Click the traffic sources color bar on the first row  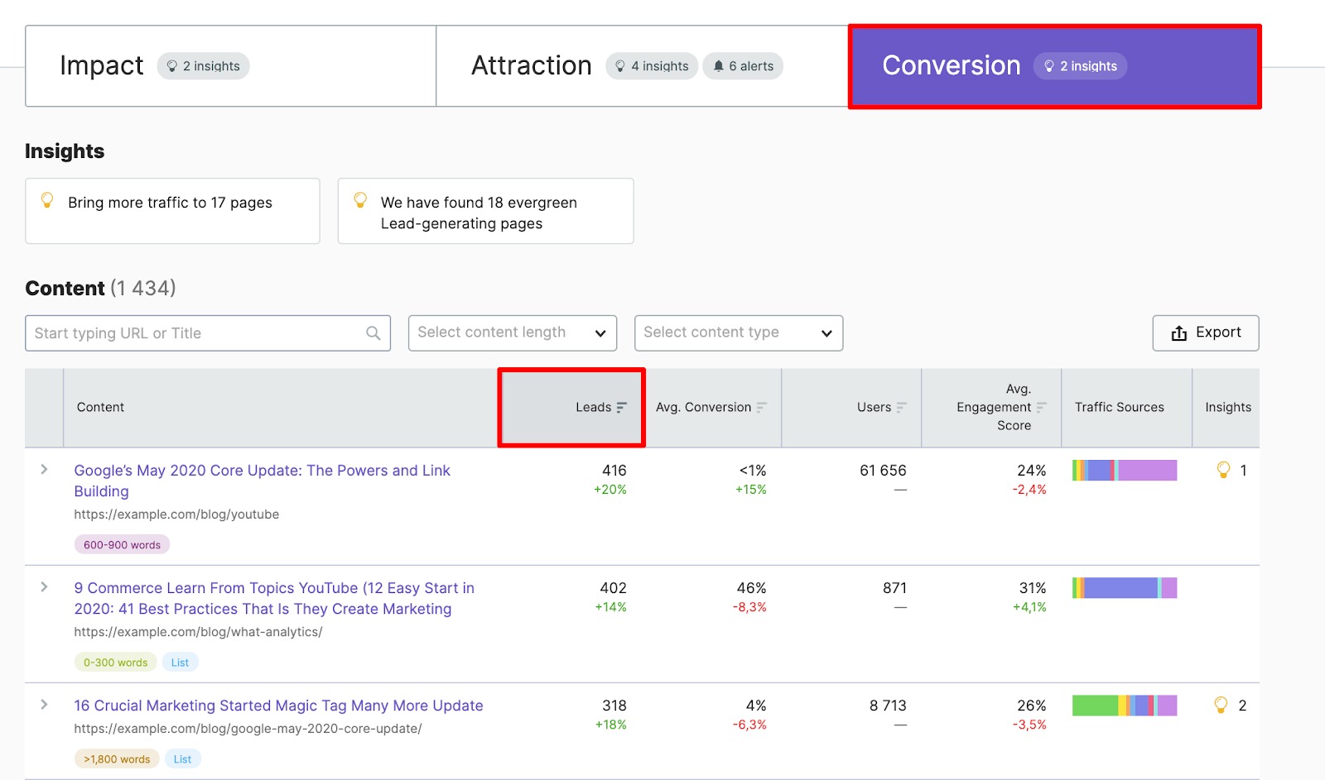(1124, 470)
